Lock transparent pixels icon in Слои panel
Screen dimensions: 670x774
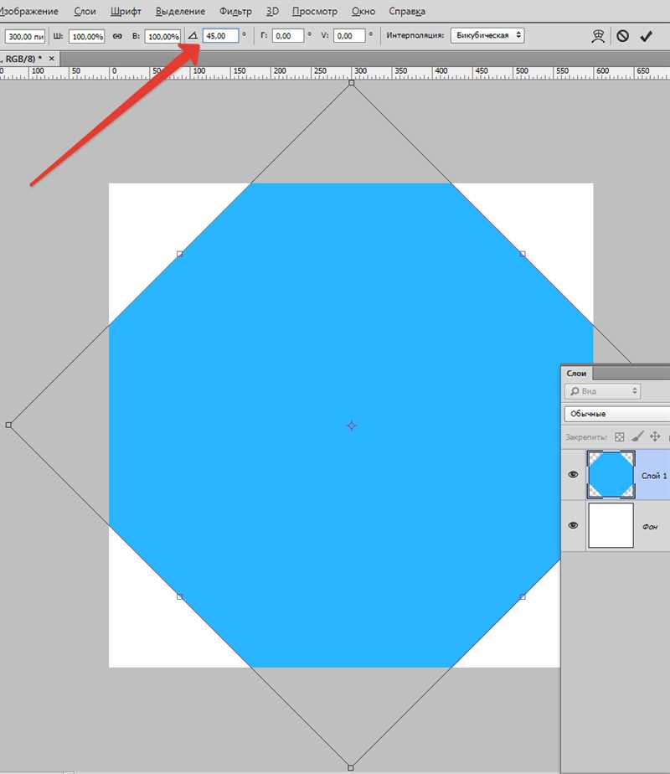tap(620, 436)
